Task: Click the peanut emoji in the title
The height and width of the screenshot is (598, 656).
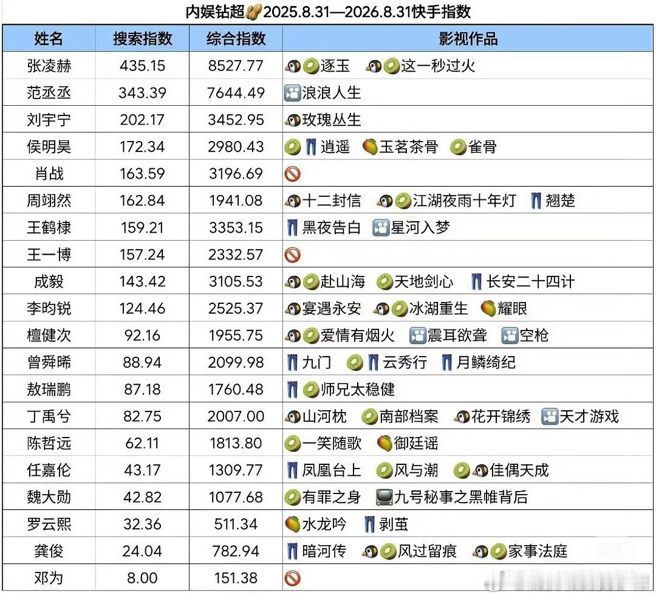Action: tap(253, 12)
